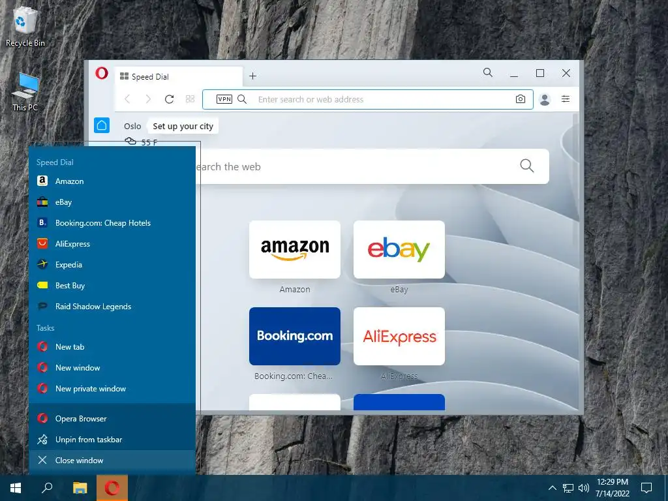Select the This PC desktop icon
This screenshot has width=668, height=501.
coord(25,92)
